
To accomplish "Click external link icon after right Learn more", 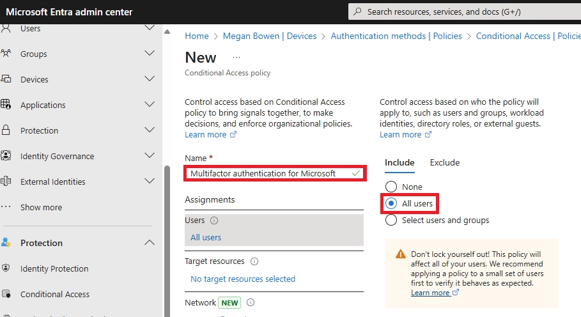I will click(428, 134).
